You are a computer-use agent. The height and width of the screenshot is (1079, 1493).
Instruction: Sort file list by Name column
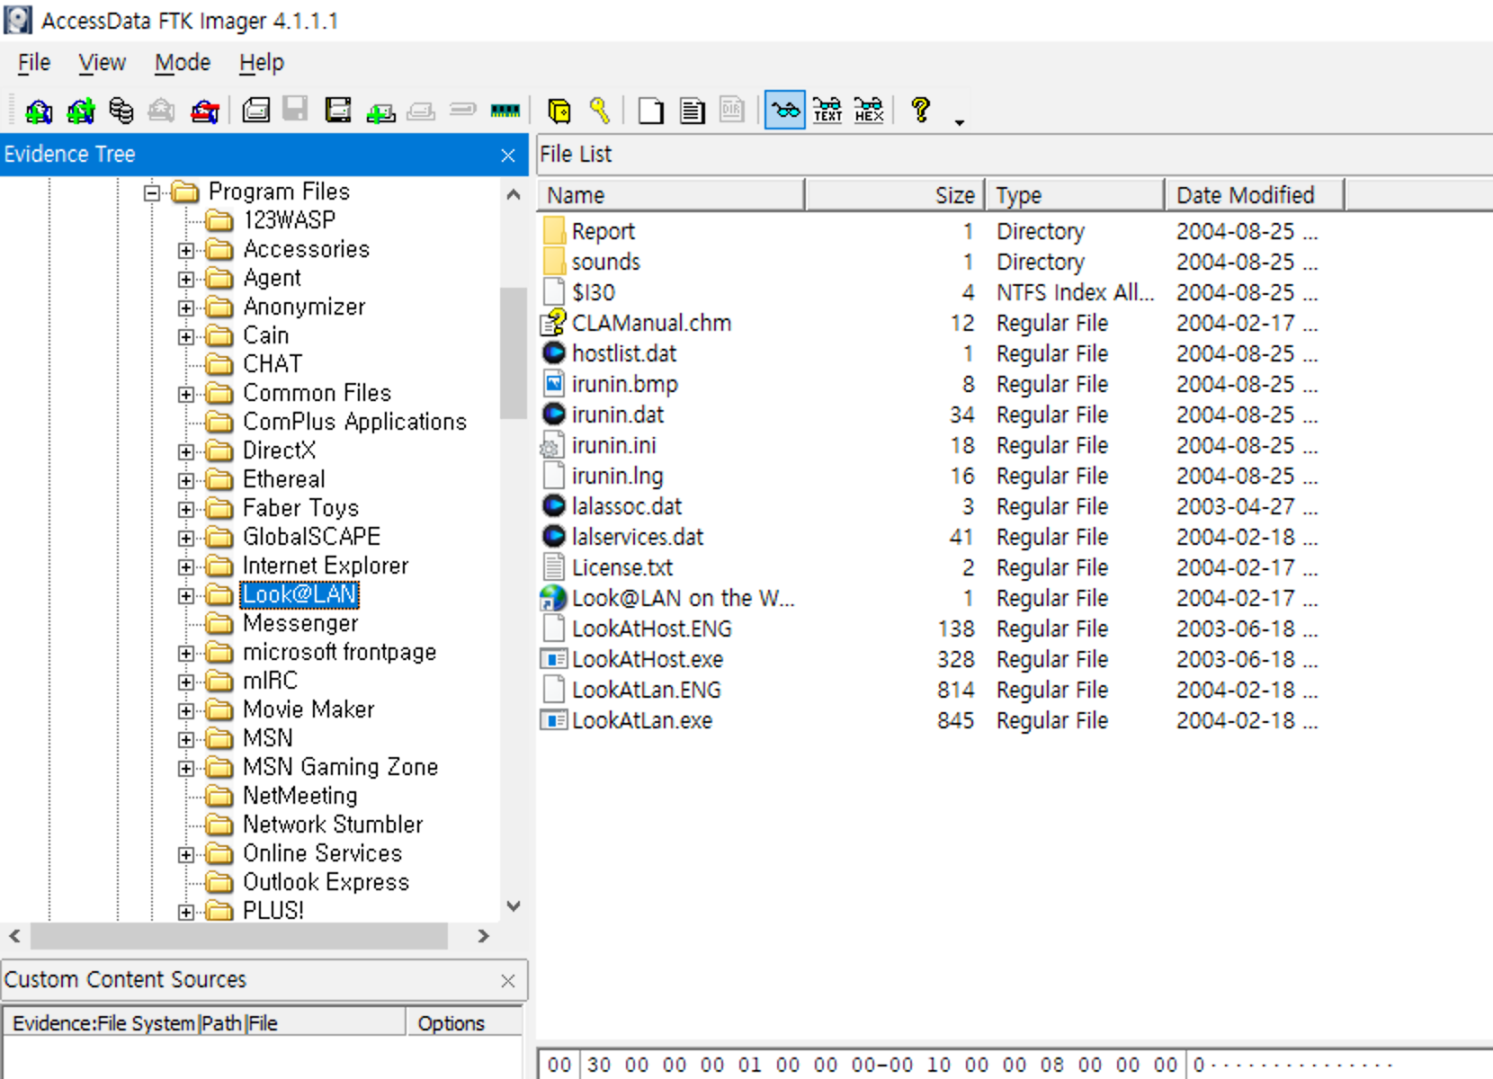point(671,195)
